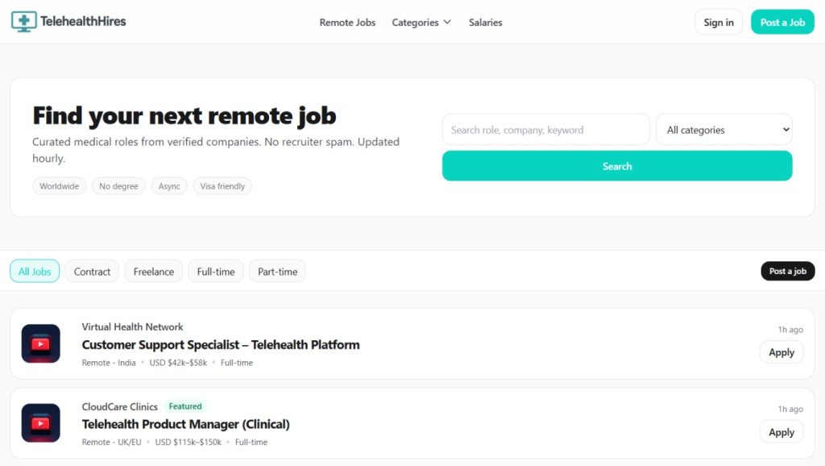
Task: Open the Salaries nav link
Action: [x=485, y=23]
